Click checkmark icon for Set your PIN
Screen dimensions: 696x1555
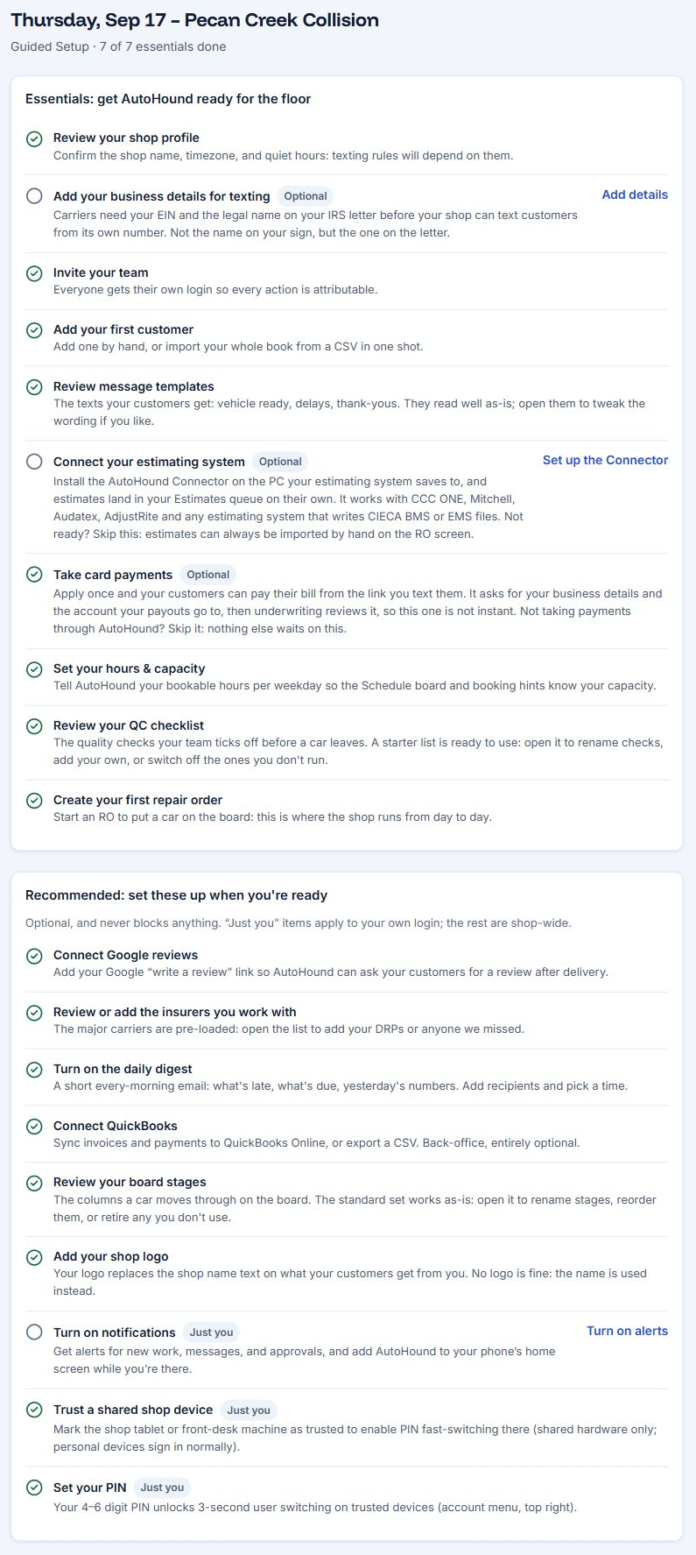click(34, 1488)
